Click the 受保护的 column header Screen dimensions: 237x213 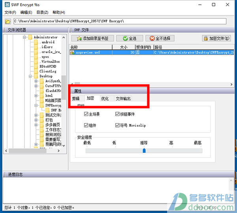pyautogui.click(x=144, y=47)
